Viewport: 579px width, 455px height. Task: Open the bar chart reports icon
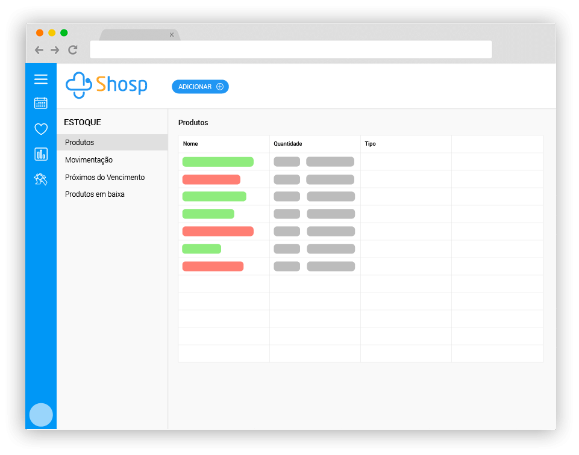40,154
